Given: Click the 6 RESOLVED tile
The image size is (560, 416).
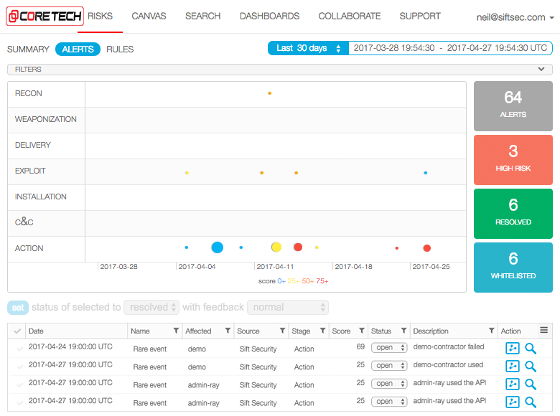Looking at the screenshot, I should (x=513, y=214).
